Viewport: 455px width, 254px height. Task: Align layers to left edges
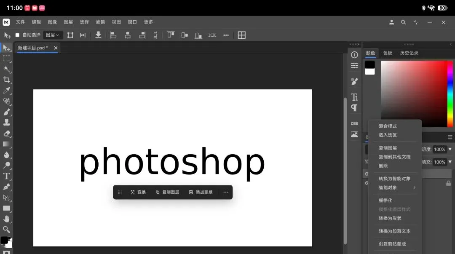[x=113, y=35]
